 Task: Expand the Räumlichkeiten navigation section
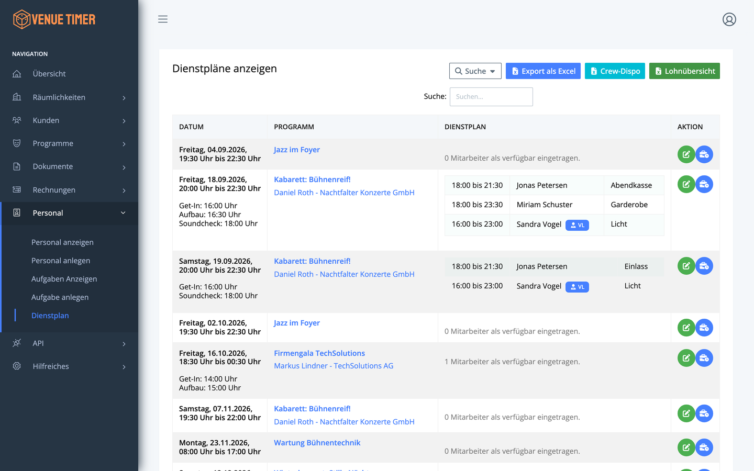(69, 97)
